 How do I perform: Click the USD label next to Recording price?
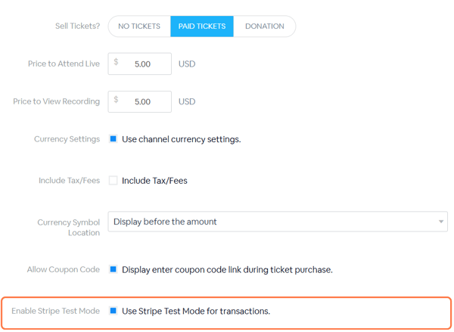click(x=187, y=101)
